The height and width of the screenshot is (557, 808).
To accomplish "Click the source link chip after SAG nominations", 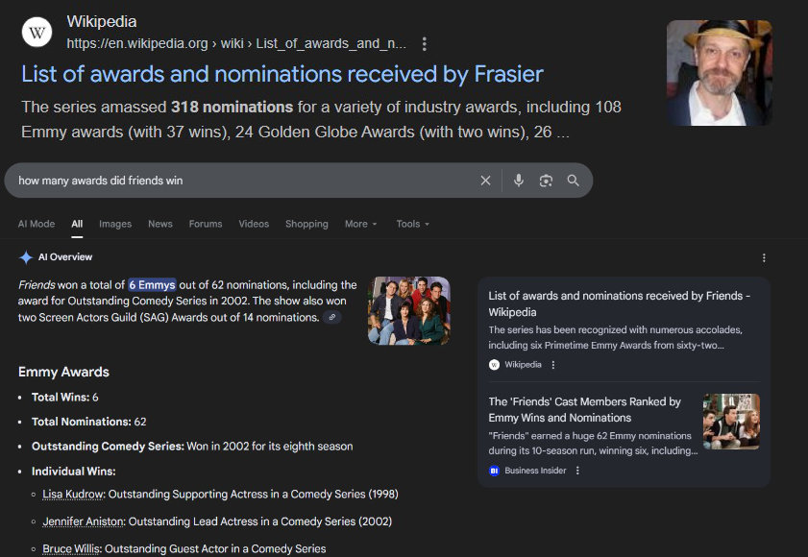I will (332, 318).
